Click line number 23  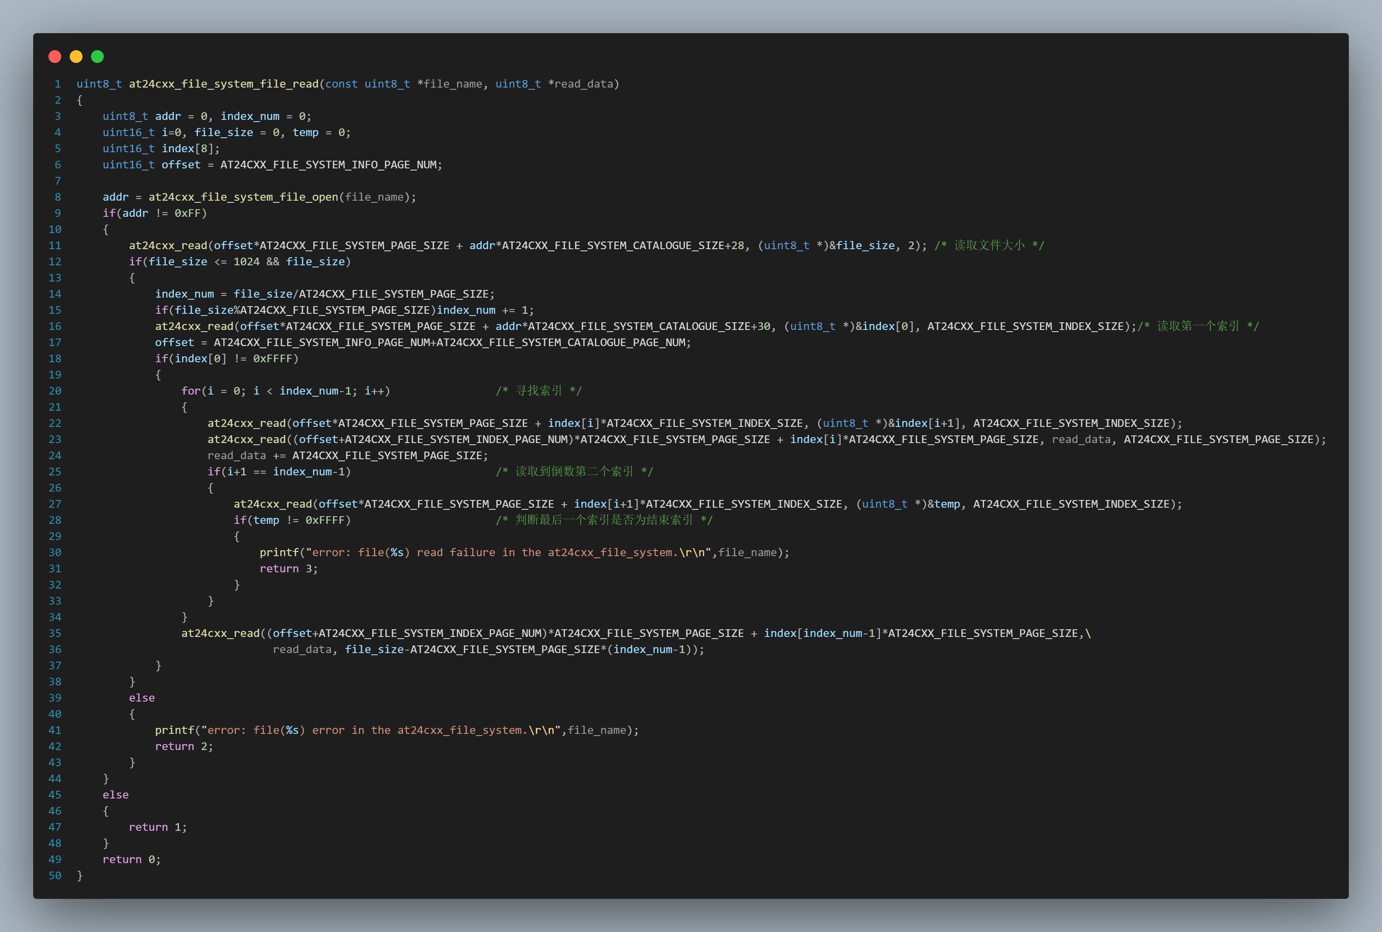click(x=55, y=439)
